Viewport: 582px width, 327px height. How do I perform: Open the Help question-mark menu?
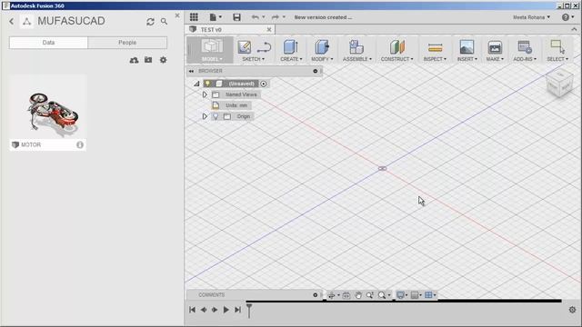pyautogui.click(x=567, y=17)
